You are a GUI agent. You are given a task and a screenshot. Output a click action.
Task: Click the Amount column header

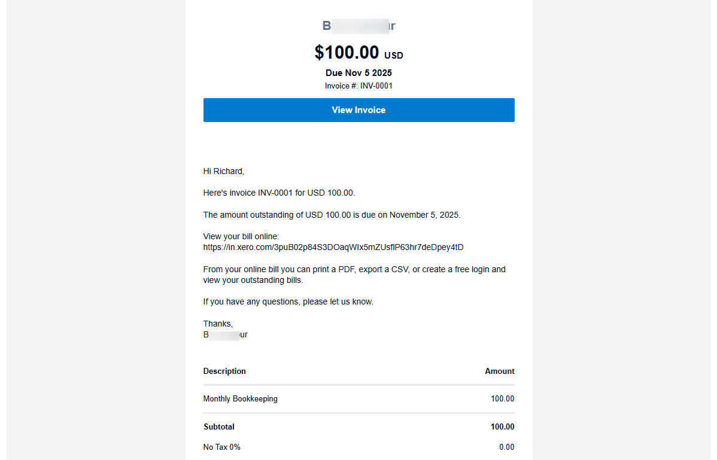(x=499, y=371)
